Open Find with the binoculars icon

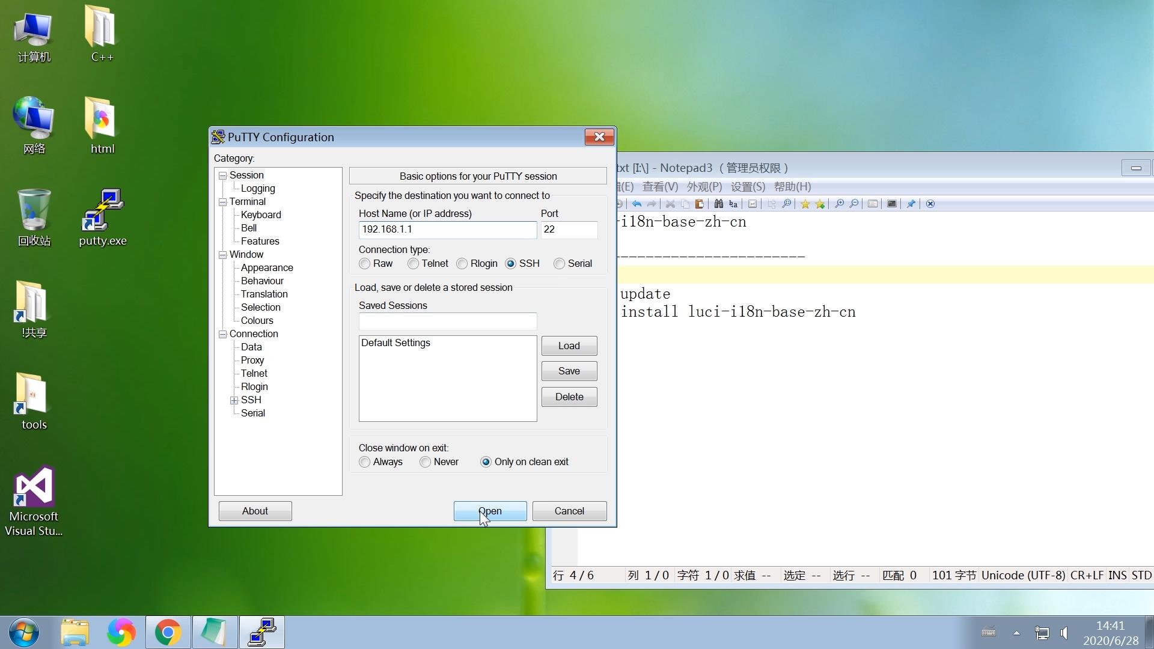718,204
